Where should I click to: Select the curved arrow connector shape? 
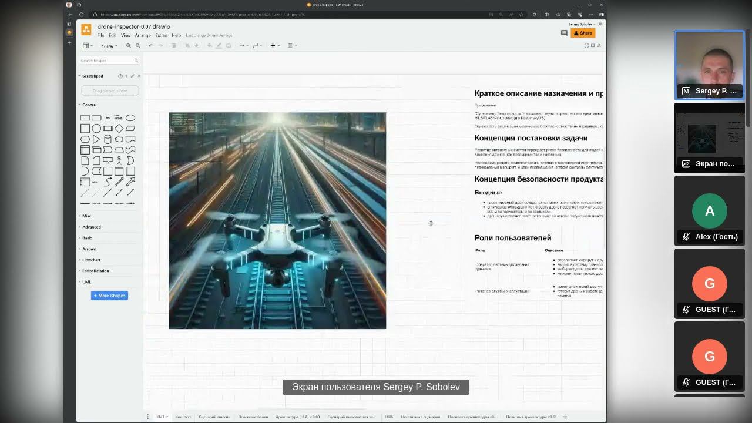pyautogui.click(x=108, y=182)
